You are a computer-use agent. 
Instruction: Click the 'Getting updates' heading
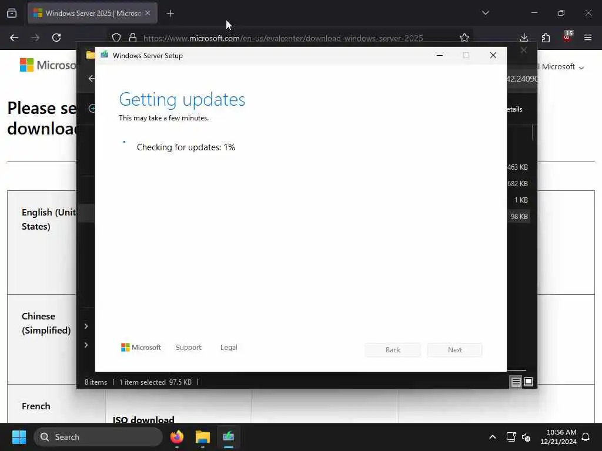(182, 100)
